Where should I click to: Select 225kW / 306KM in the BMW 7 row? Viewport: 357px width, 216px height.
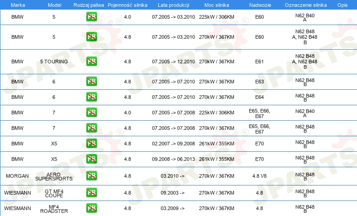click(216, 113)
